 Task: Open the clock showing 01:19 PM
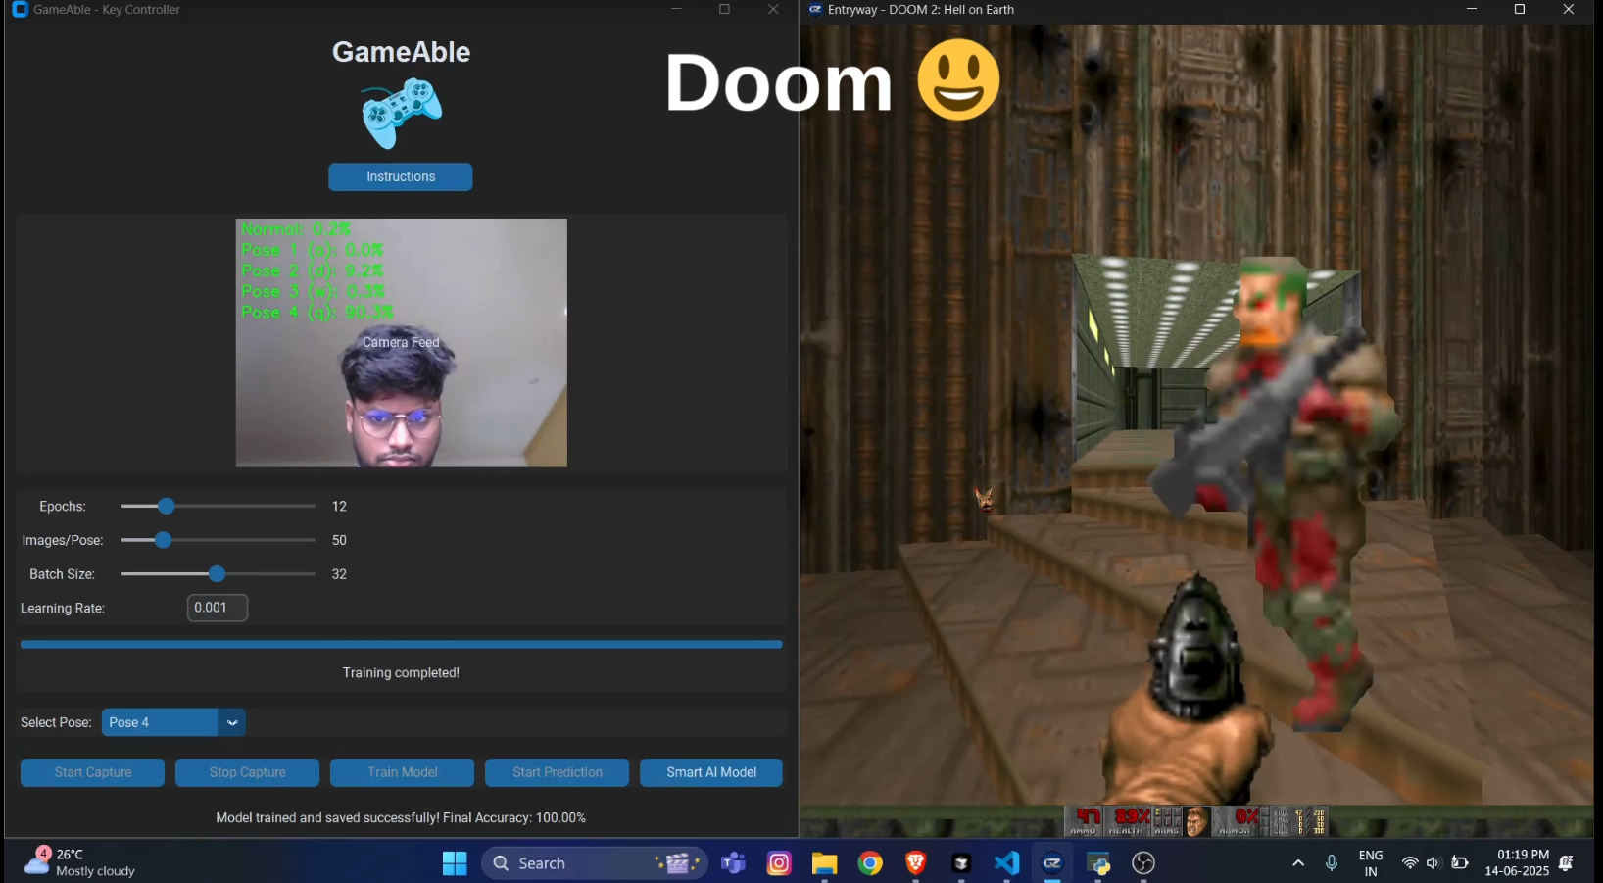click(1517, 862)
